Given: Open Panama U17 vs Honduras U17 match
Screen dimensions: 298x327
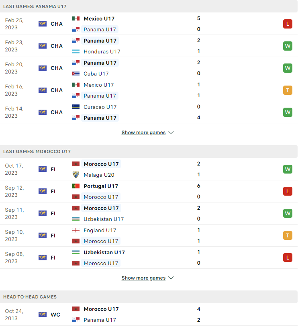Looking at the screenshot, I should click(149, 46).
